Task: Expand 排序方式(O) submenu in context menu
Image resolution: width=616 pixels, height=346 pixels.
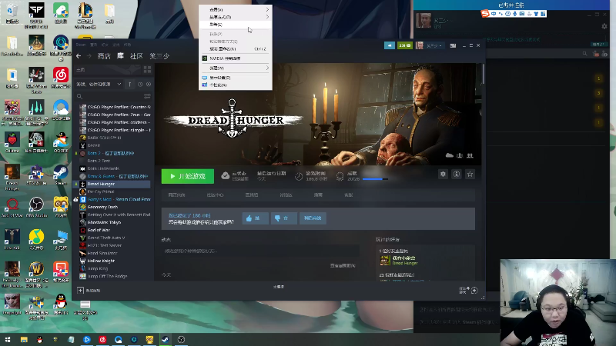Action: coord(236,17)
